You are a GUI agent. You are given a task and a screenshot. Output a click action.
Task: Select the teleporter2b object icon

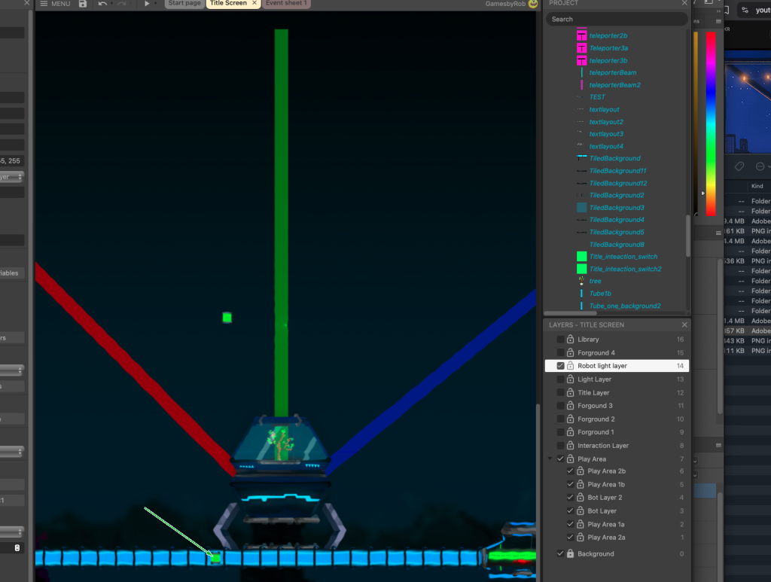[582, 35]
